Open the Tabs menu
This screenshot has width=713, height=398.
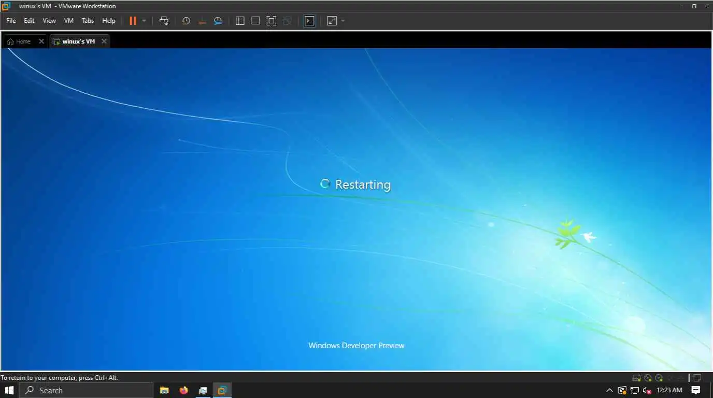(x=88, y=21)
